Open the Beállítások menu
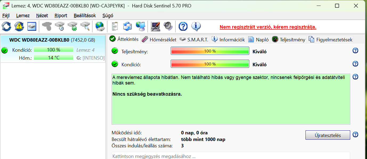The height and width of the screenshot is (159, 367). click(x=85, y=16)
